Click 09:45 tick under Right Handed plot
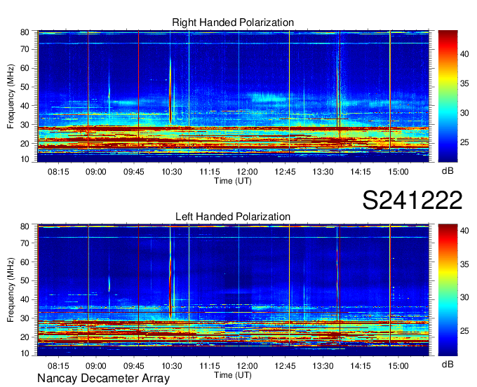This screenshot has height=387, width=477. (133, 172)
